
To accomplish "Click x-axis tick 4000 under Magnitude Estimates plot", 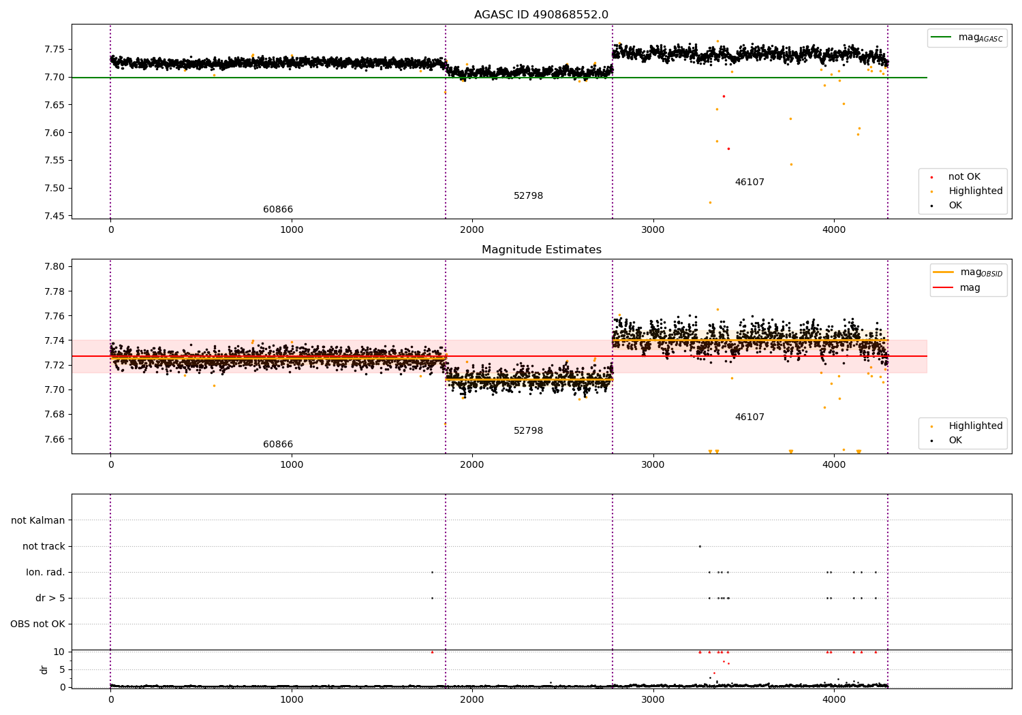I will [834, 465].
